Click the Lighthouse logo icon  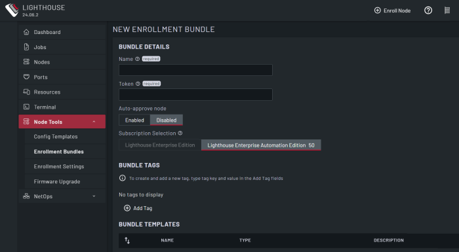coord(12,10)
